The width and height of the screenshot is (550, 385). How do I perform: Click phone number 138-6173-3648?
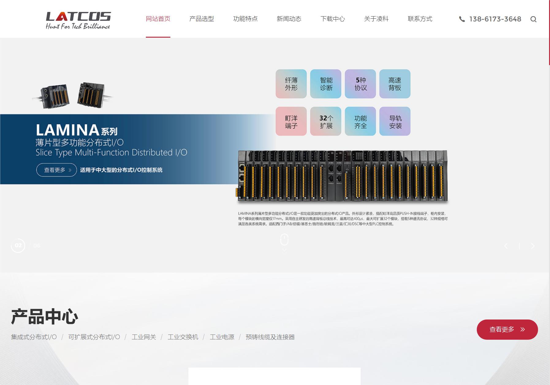click(495, 19)
